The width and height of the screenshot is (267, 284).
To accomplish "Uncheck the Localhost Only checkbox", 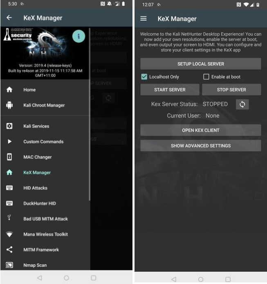I will (x=144, y=77).
